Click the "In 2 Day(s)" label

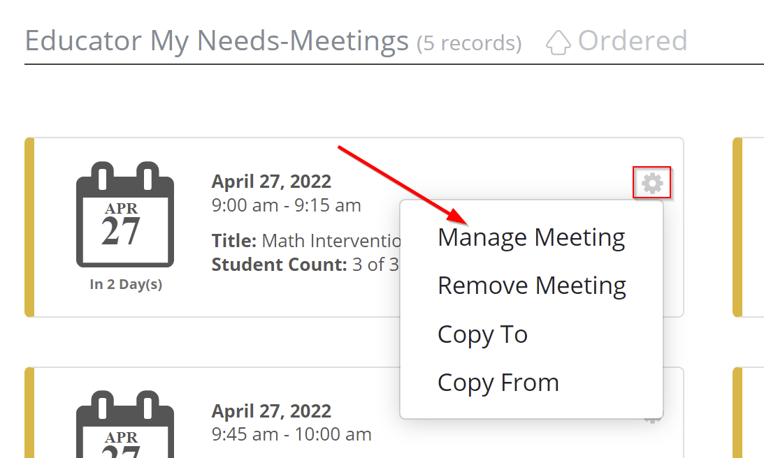[126, 285]
